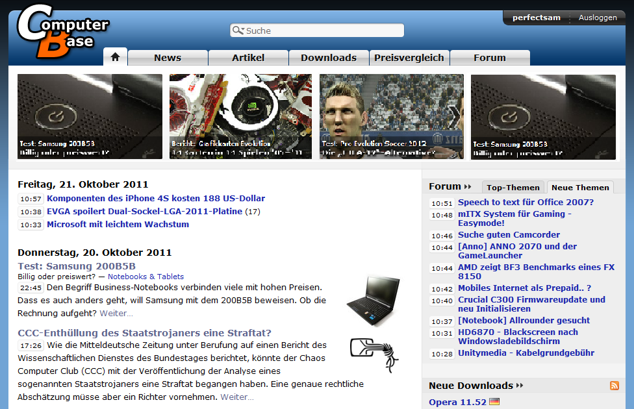Click the Neue Downloads heading
Image resolution: width=634 pixels, height=409 pixels.
coord(471,386)
